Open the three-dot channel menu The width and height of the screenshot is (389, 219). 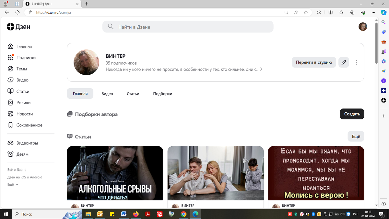(x=357, y=62)
